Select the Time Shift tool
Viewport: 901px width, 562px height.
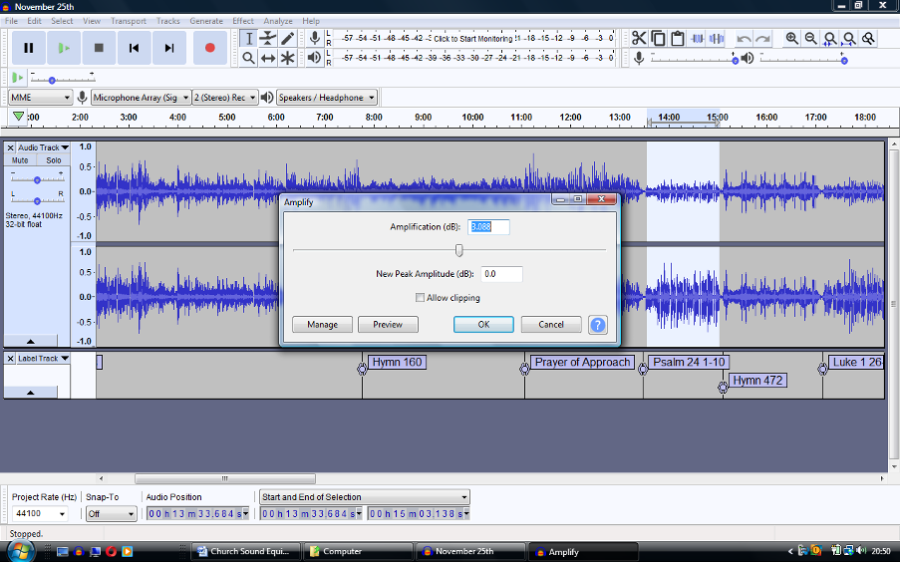[x=268, y=58]
